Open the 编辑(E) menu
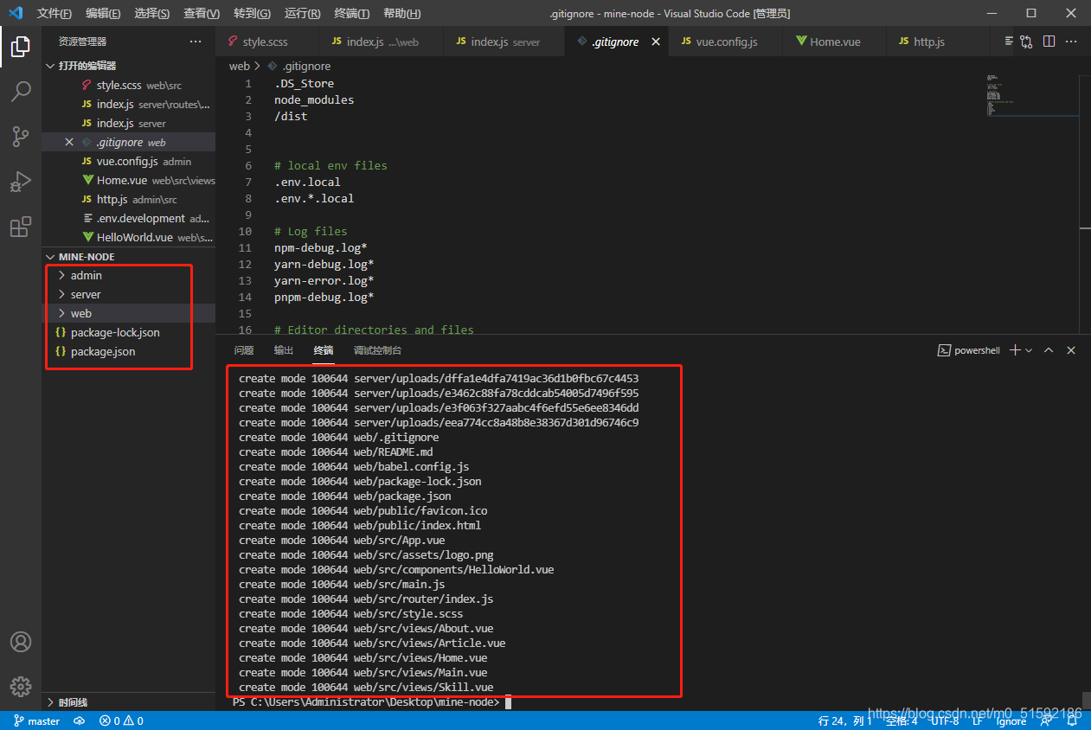Viewport: 1091px width, 730px height. [104, 14]
